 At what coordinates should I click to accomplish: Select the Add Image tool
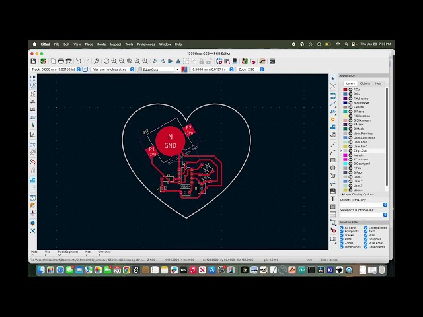pos(333,191)
